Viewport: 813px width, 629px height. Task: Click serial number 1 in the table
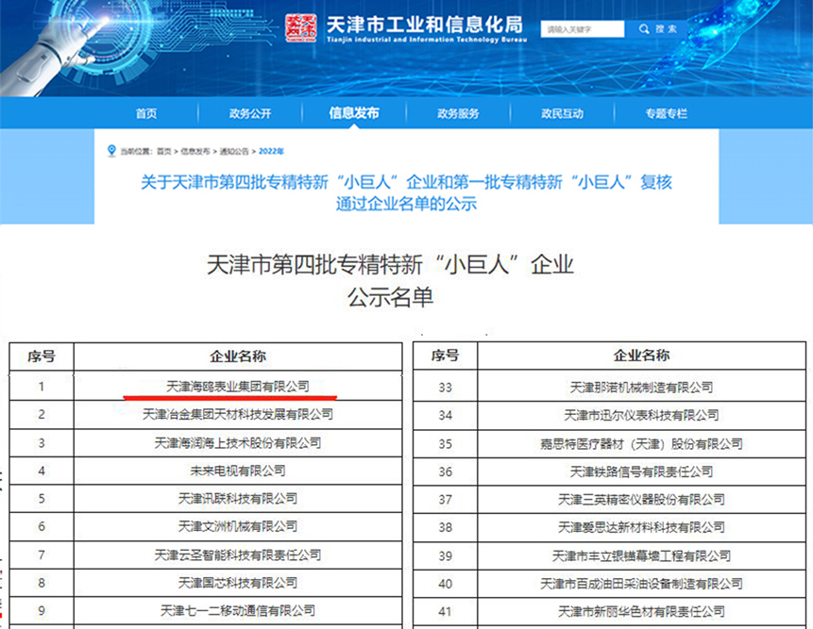pyautogui.click(x=42, y=387)
